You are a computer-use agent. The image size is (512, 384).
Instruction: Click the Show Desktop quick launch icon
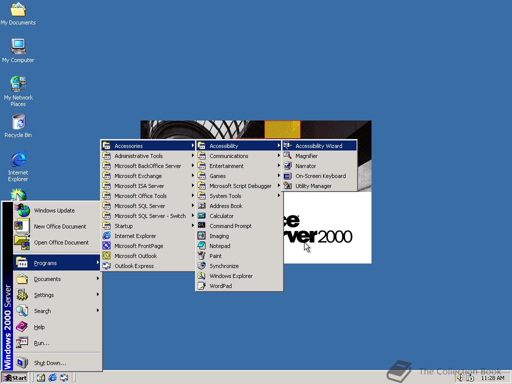pyautogui.click(x=40, y=378)
